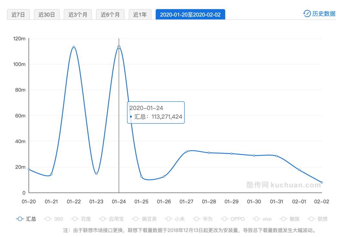The image size is (349, 237).
Task: Click the 应用宝 legend circle icon
Action: (x=103, y=219)
